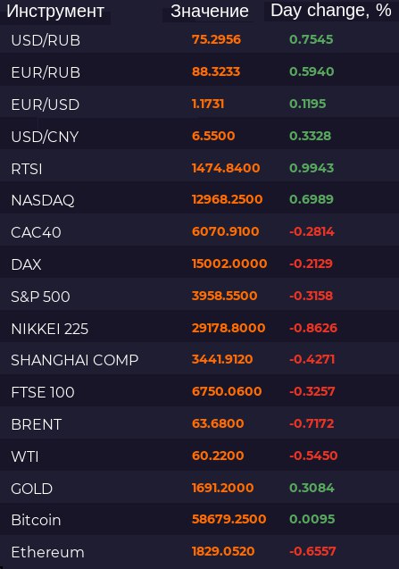Select the FTSE 100 value 6750.0600
The width and height of the screenshot is (399, 569).
tap(227, 391)
